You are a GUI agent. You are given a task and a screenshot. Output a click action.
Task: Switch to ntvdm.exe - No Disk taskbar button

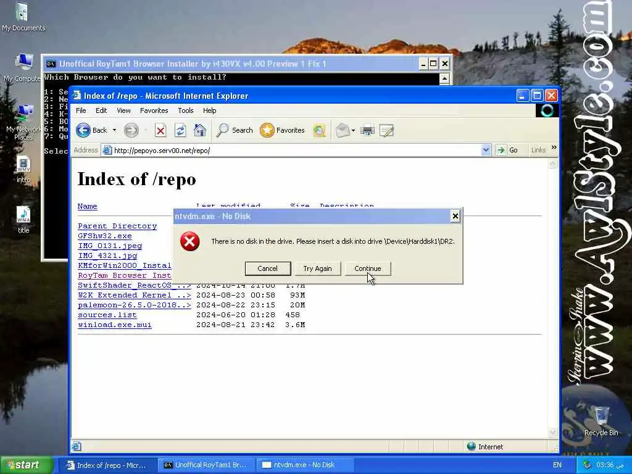click(304, 465)
